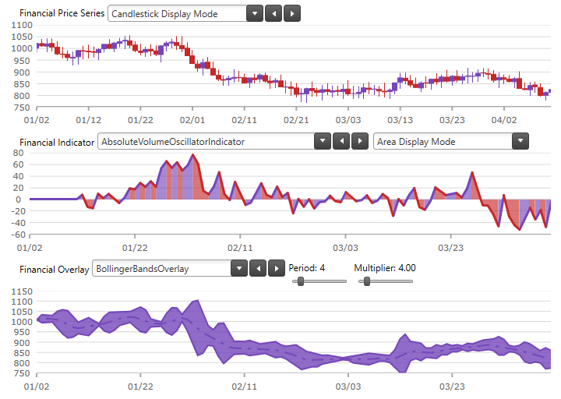Click previous arrow beside Candlestick Display Mode

(273, 14)
